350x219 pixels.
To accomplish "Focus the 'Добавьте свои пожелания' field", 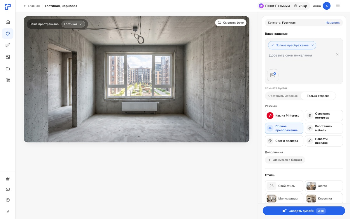I will [x=300, y=55].
